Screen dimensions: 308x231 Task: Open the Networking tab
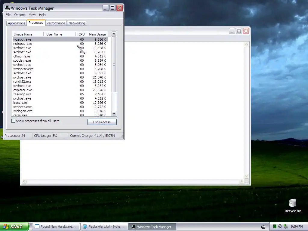pos(77,23)
